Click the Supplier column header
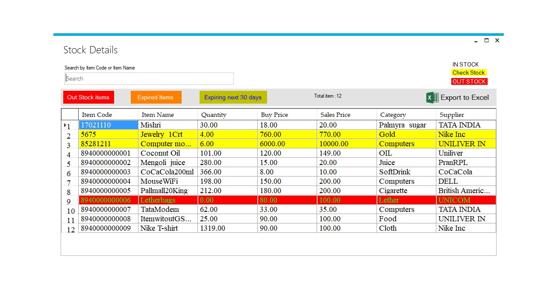 click(451, 115)
